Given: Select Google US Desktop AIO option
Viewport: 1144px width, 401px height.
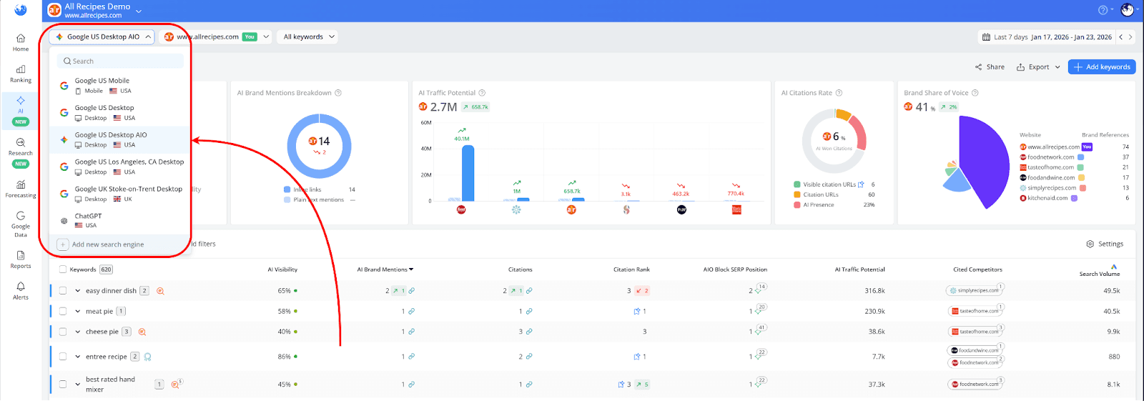Looking at the screenshot, I should pos(120,139).
